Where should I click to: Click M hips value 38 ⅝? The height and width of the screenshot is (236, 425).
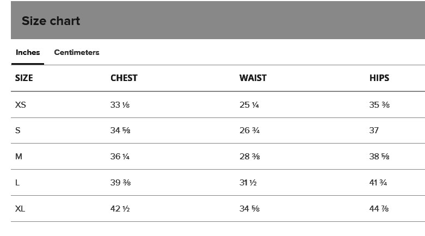pos(379,157)
